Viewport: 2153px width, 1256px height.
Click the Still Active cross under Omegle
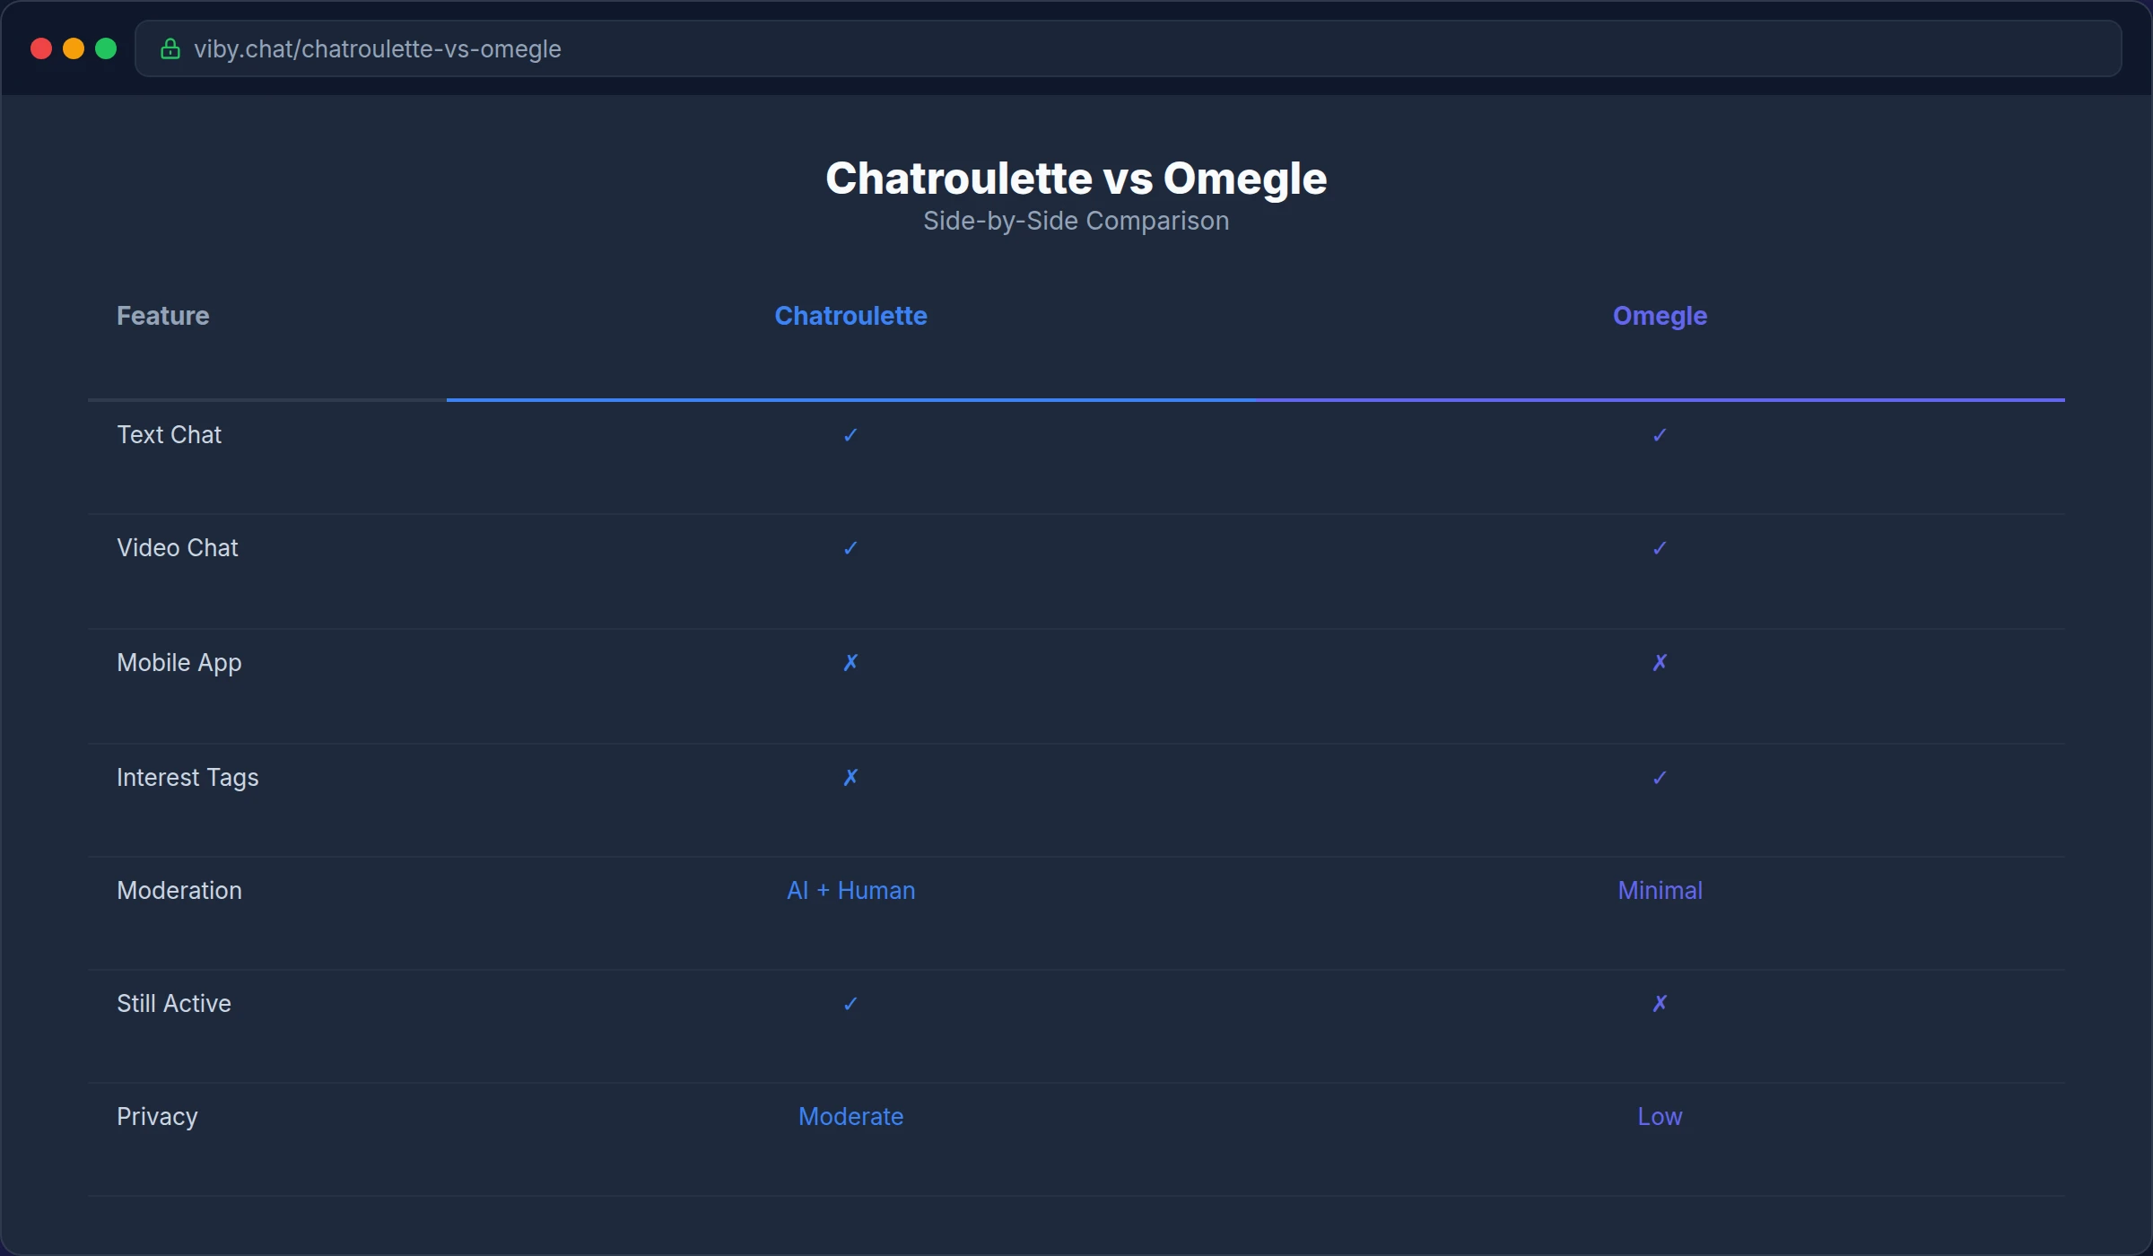tap(1659, 1003)
